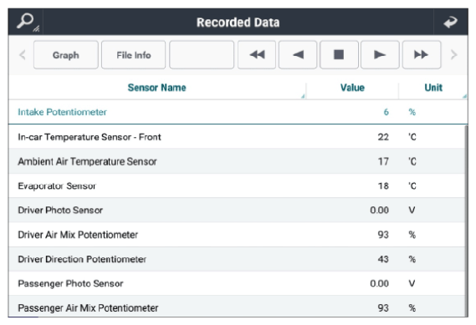Click value 18 of Evaporator Sensor

(x=383, y=185)
